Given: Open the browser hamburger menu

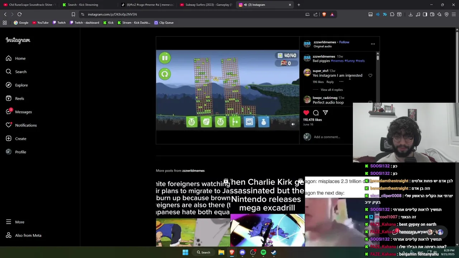Looking at the screenshot, I should [x=454, y=14].
